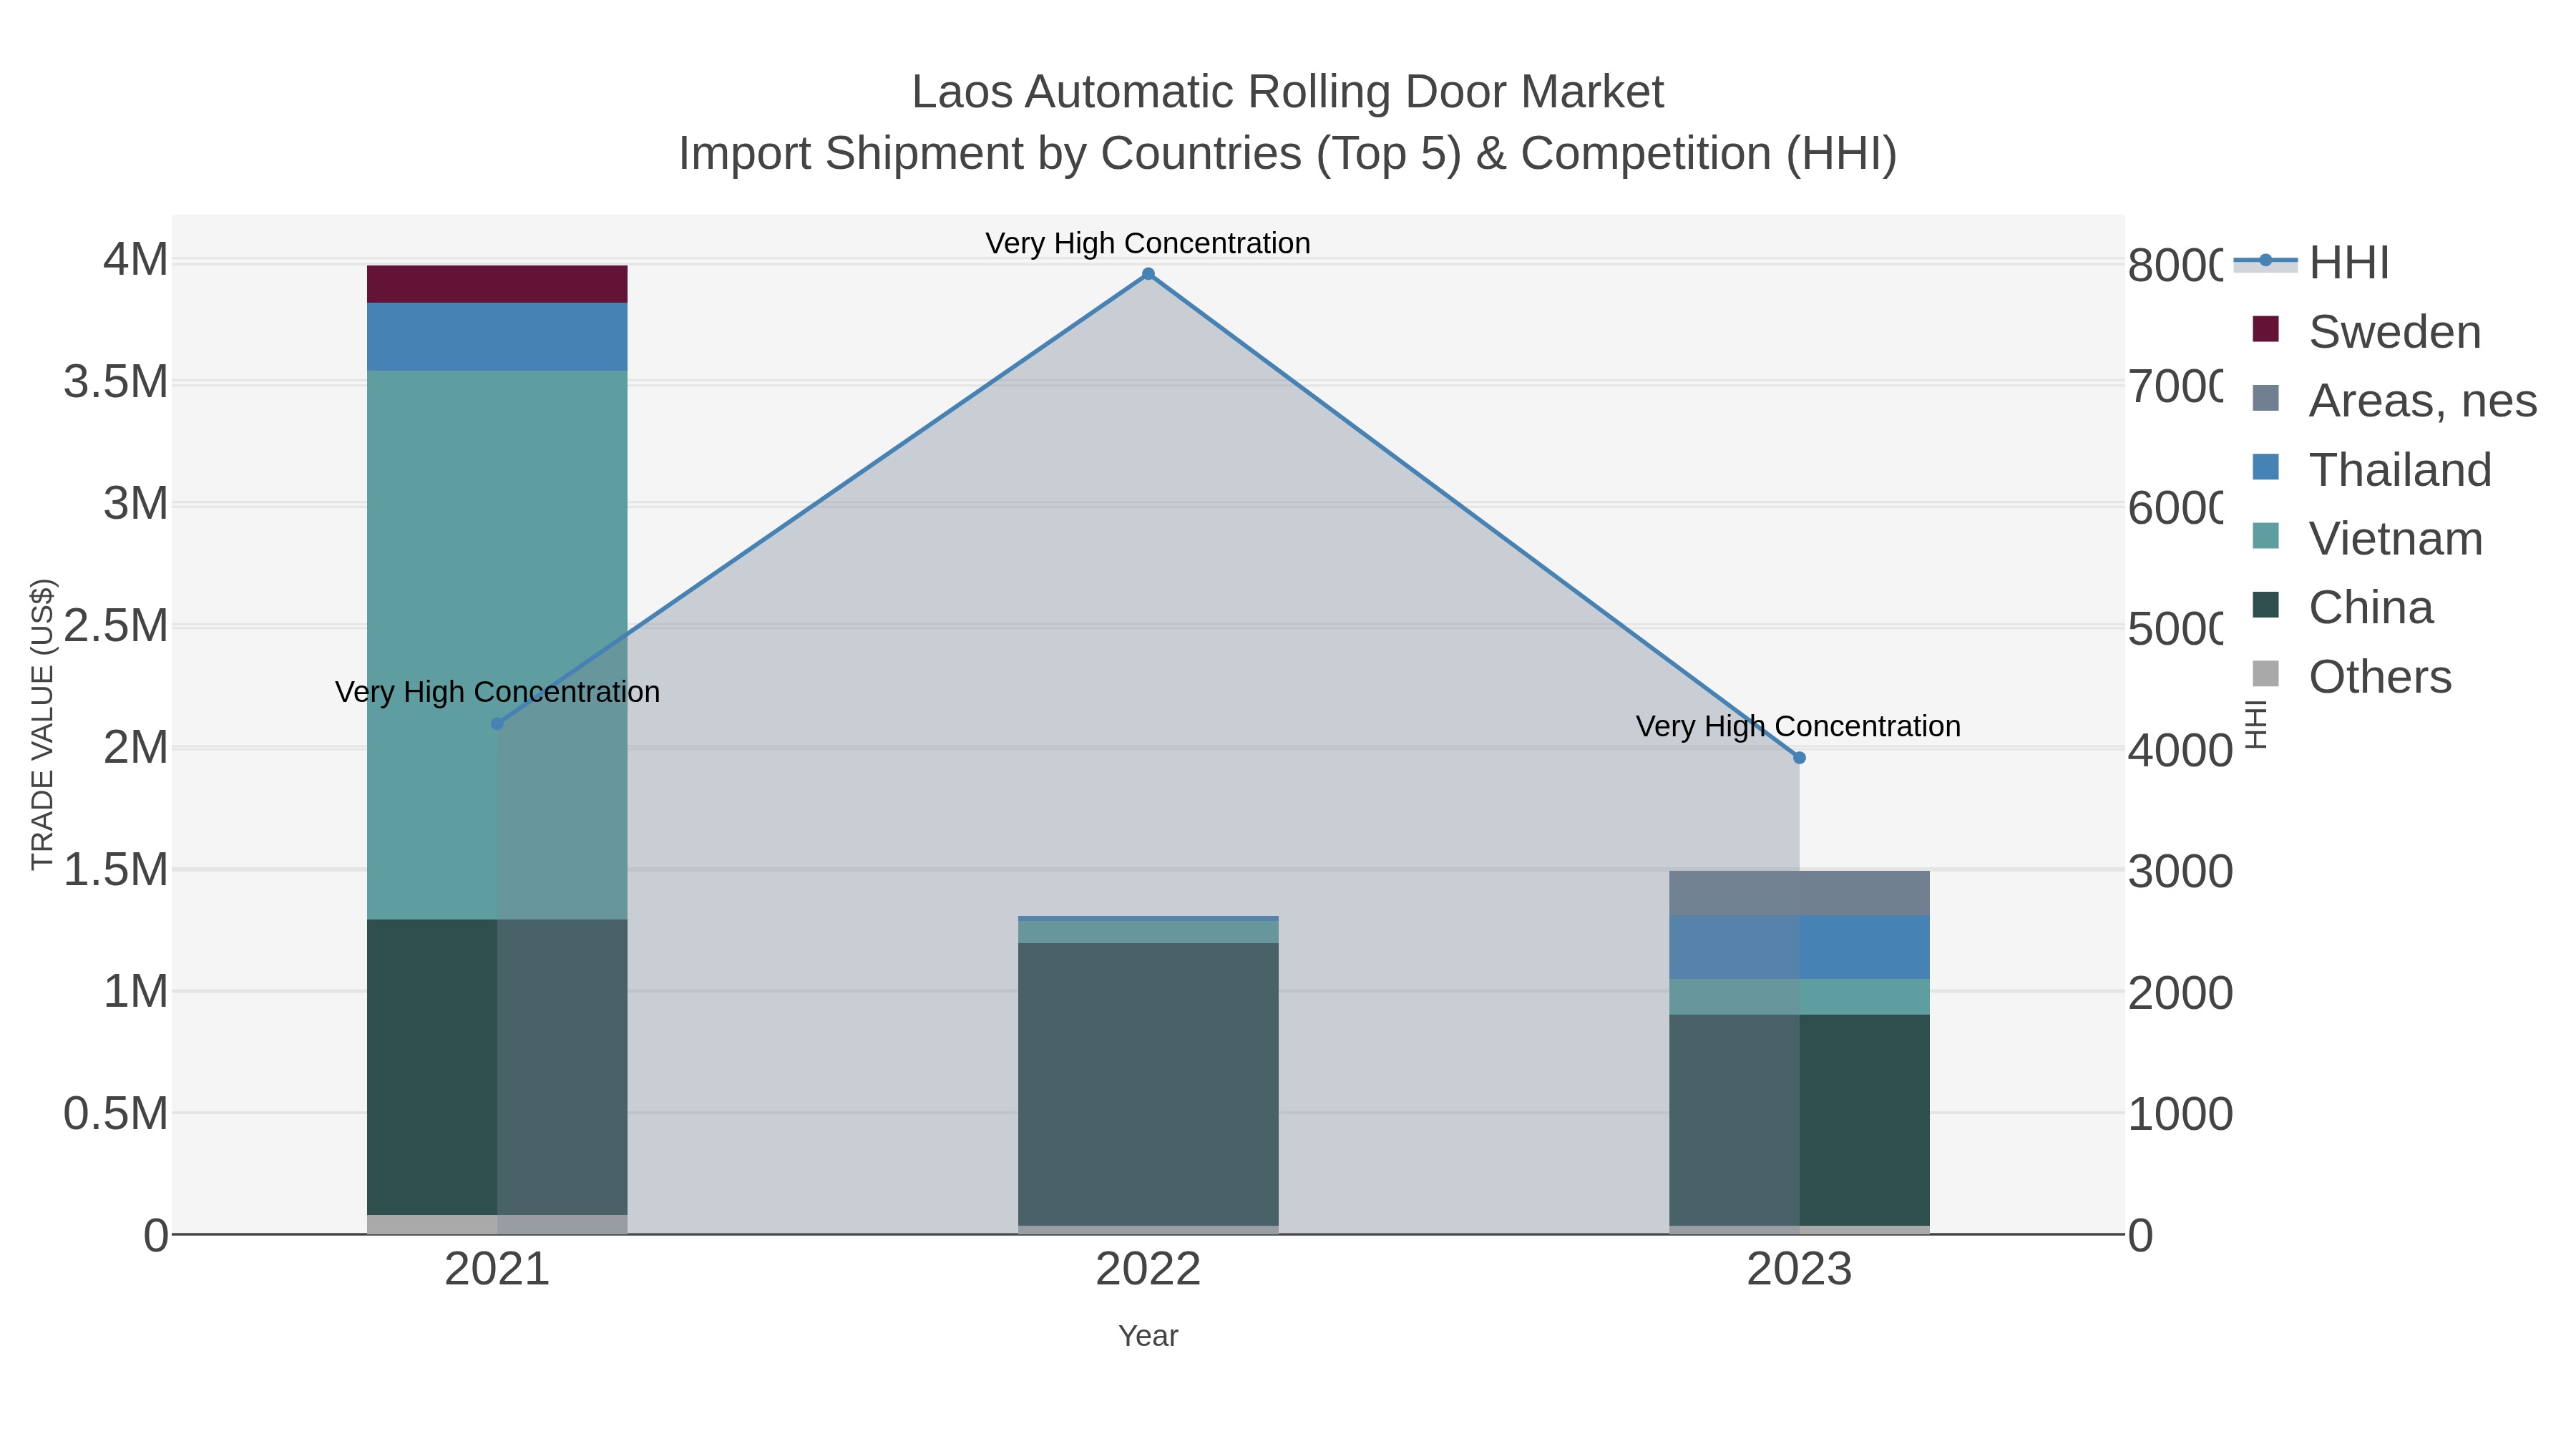Click the 4M tick on the left axis
Screen dimensions: 2576x1449
136,260
